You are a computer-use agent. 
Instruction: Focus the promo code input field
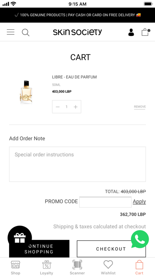[x=105, y=202]
